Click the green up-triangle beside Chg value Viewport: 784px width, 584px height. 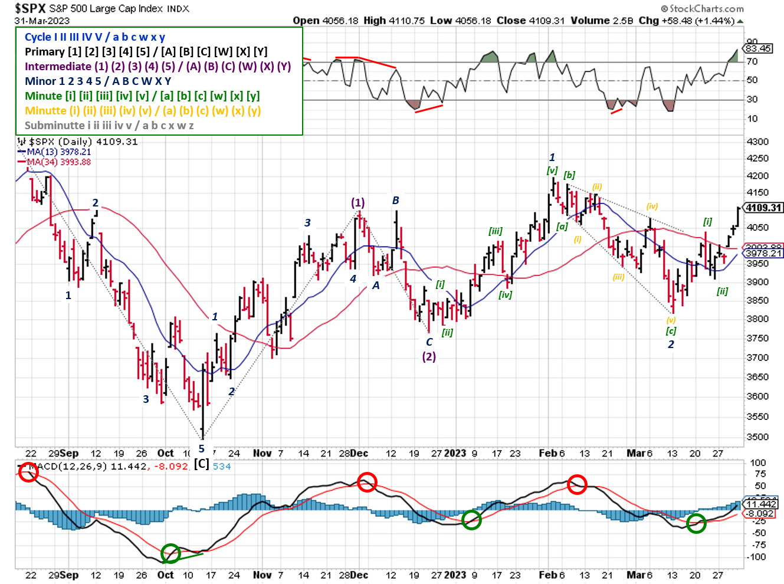(x=740, y=21)
